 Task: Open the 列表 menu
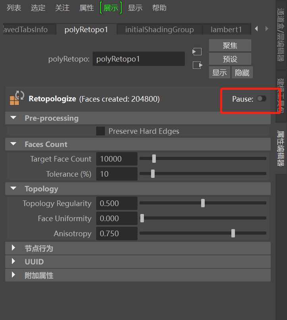coord(14,8)
